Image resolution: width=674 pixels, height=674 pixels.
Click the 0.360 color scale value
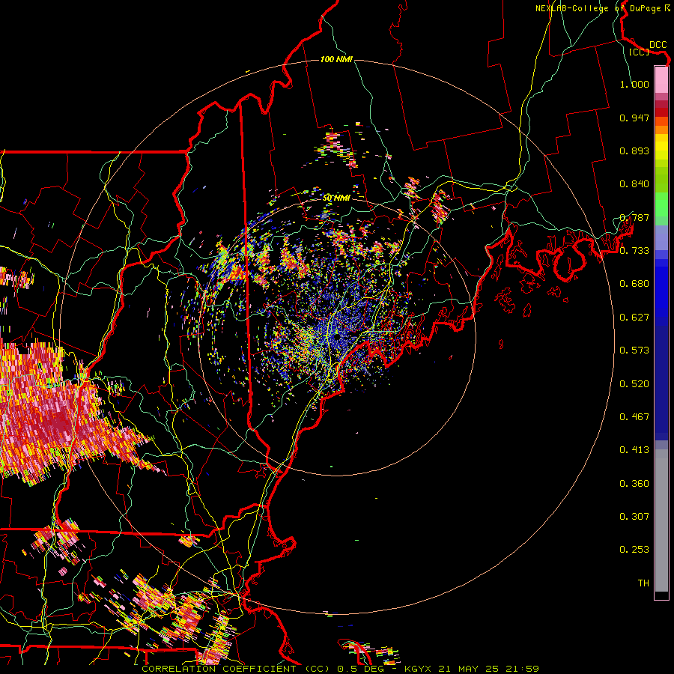tap(634, 484)
